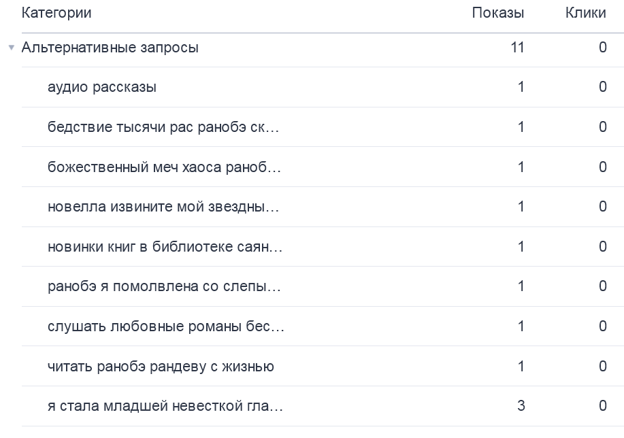The height and width of the screenshot is (438, 624).
Task: Sort by the Показы column header
Action: pos(498,13)
